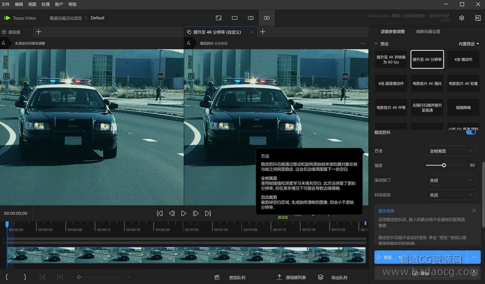Click the play button in the transport controls
The height and width of the screenshot is (284, 485).
[x=184, y=213]
